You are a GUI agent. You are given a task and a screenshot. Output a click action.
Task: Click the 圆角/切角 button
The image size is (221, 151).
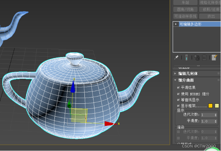(185, 10)
